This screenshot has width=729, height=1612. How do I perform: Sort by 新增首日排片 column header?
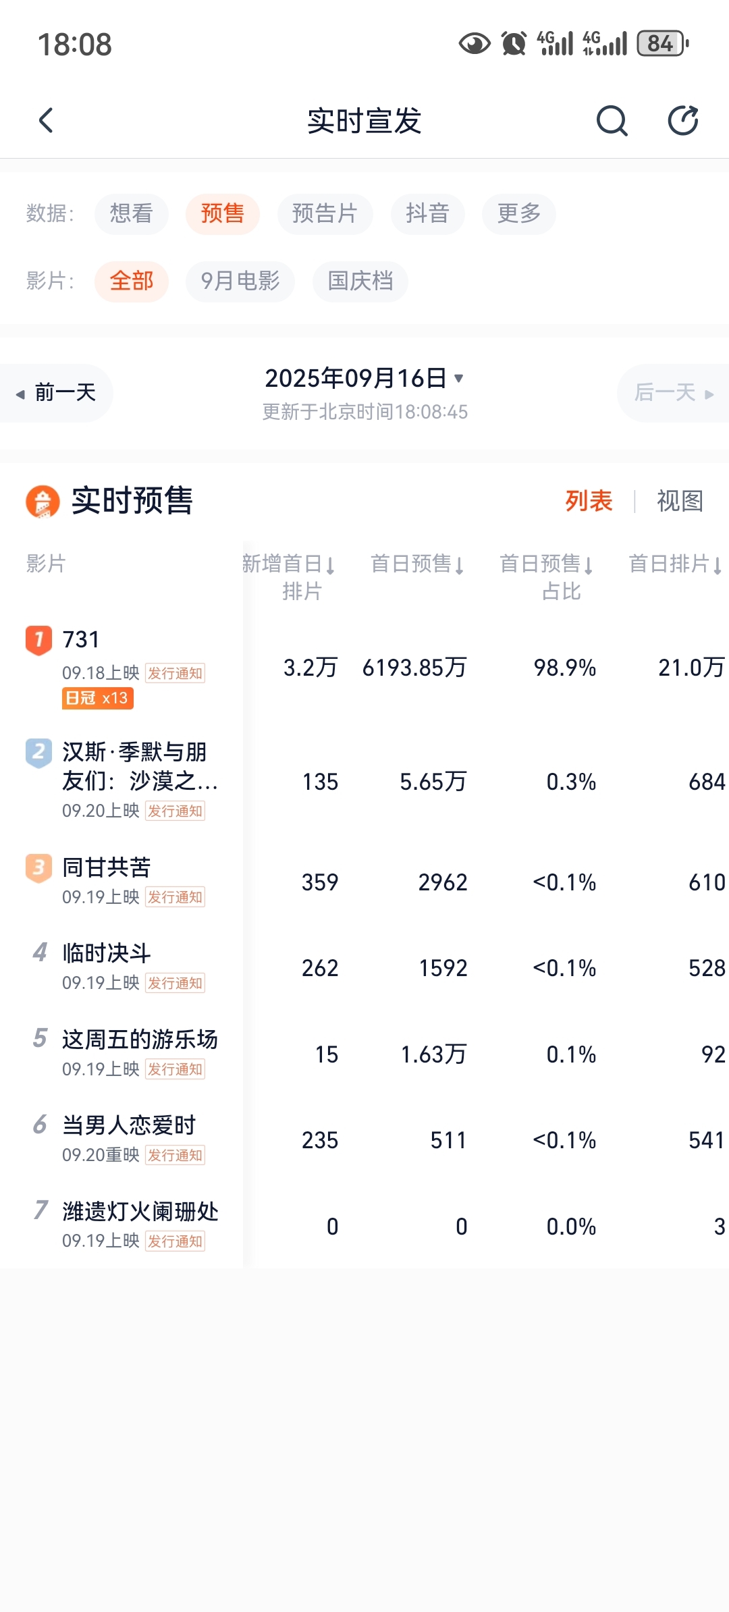pos(290,577)
